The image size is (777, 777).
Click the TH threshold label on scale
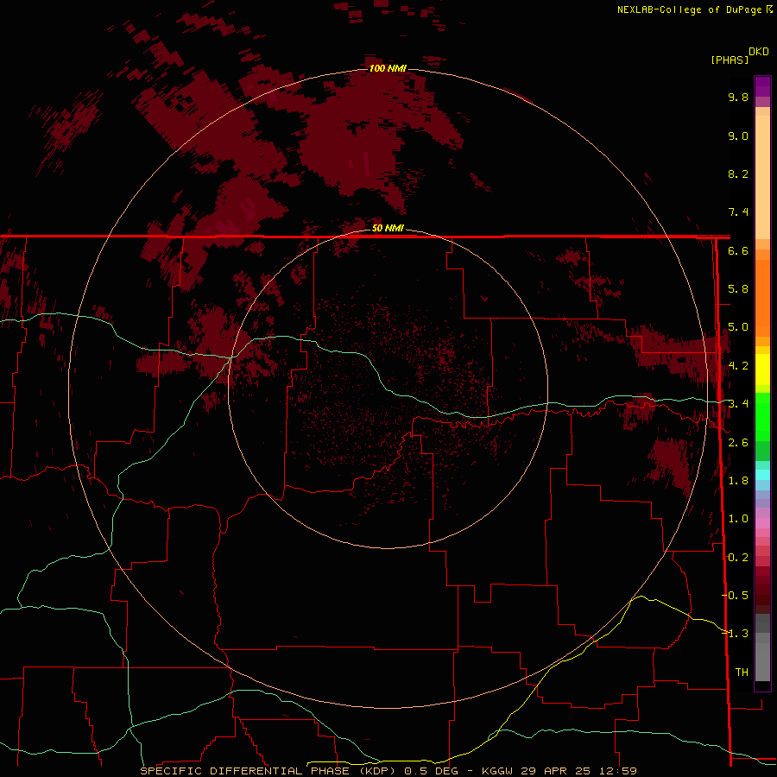[x=742, y=673]
